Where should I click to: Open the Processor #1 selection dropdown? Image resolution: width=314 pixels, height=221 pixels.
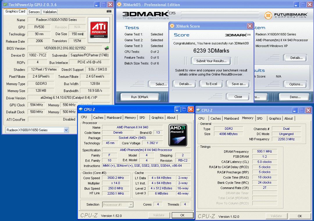click(131, 205)
